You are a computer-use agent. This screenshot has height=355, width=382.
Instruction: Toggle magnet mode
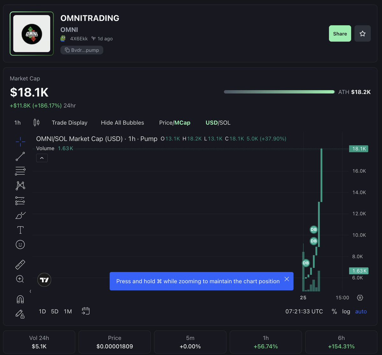(20, 299)
